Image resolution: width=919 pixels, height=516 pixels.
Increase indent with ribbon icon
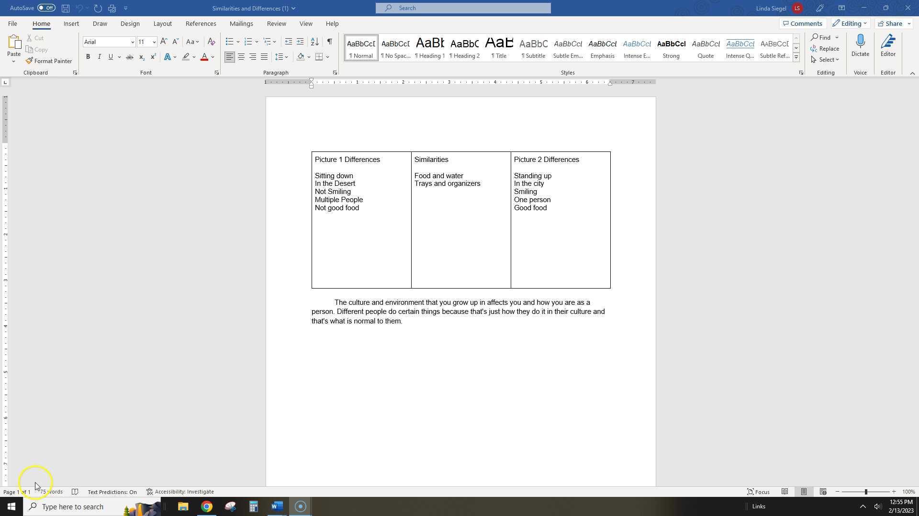pyautogui.click(x=300, y=42)
